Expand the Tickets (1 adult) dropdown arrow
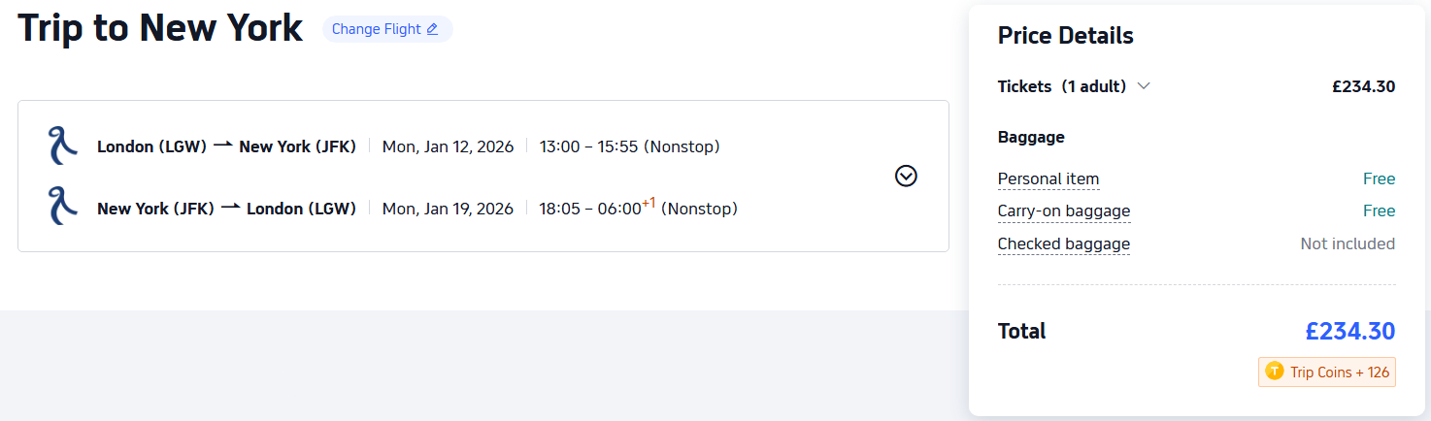 point(1144,86)
